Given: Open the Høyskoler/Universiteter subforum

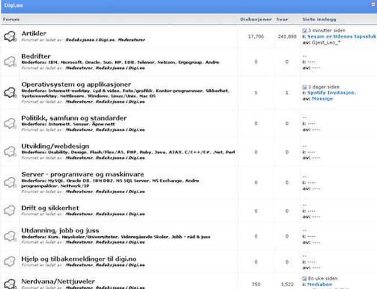Looking at the screenshot, I should click(90, 237).
